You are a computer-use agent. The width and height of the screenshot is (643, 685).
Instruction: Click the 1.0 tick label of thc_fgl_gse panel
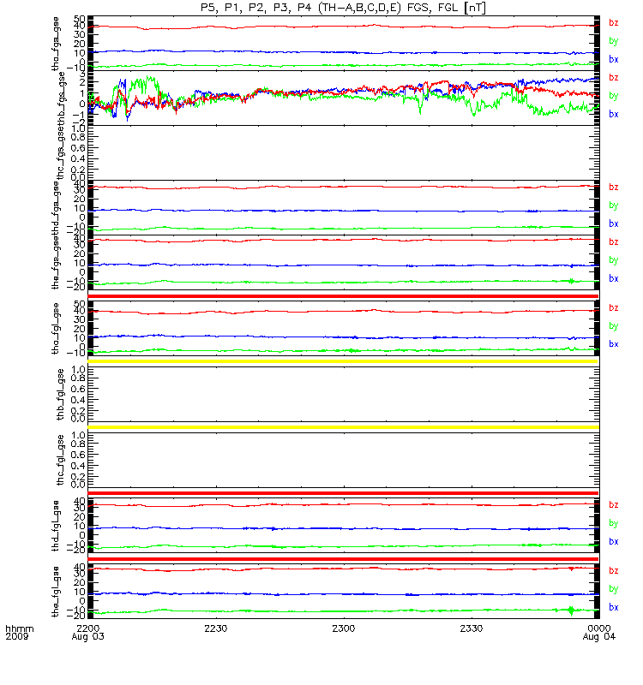(x=78, y=436)
